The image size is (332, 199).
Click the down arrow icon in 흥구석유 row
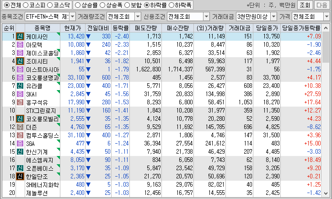pos(88,102)
